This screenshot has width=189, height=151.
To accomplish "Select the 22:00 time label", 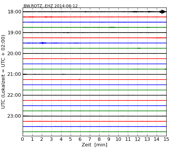I will [14, 95].
